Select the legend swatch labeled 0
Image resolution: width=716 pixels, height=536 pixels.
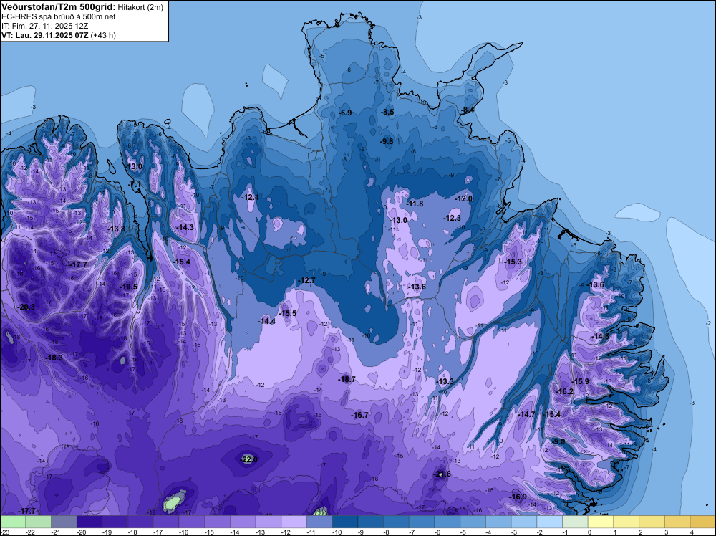[x=601, y=522]
